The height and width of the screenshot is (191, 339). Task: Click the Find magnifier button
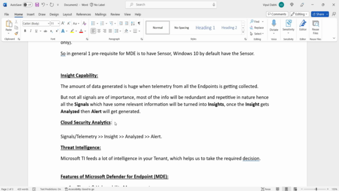[x=255, y=22]
